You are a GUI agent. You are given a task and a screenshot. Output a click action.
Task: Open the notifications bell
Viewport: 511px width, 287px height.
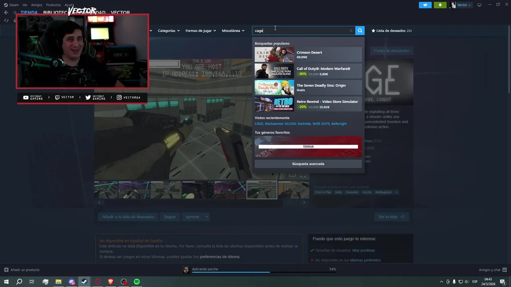point(440,5)
